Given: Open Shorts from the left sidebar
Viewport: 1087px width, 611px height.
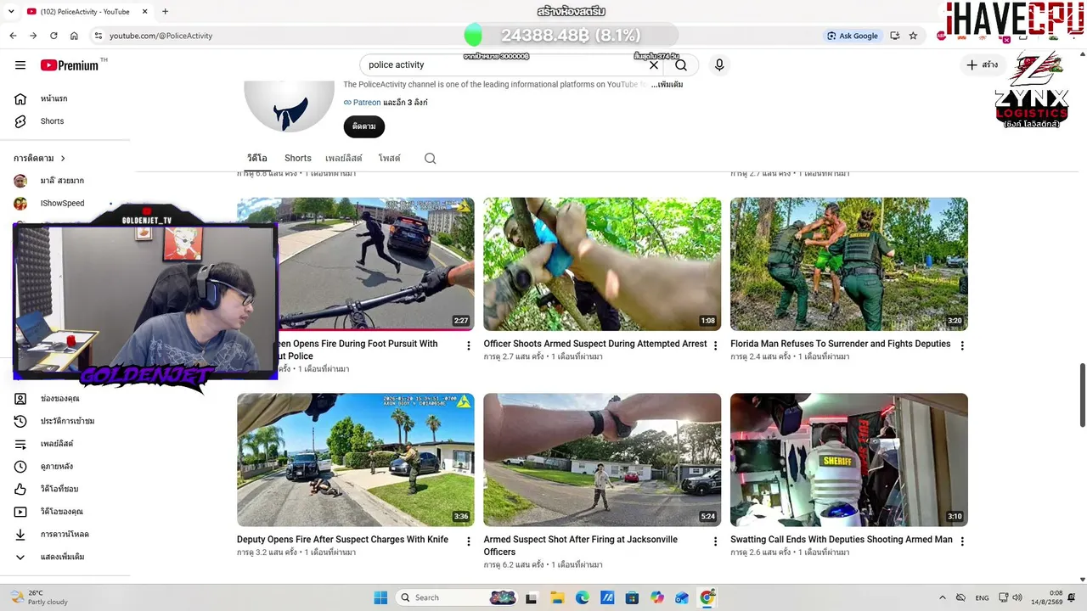Looking at the screenshot, I should pos(52,121).
